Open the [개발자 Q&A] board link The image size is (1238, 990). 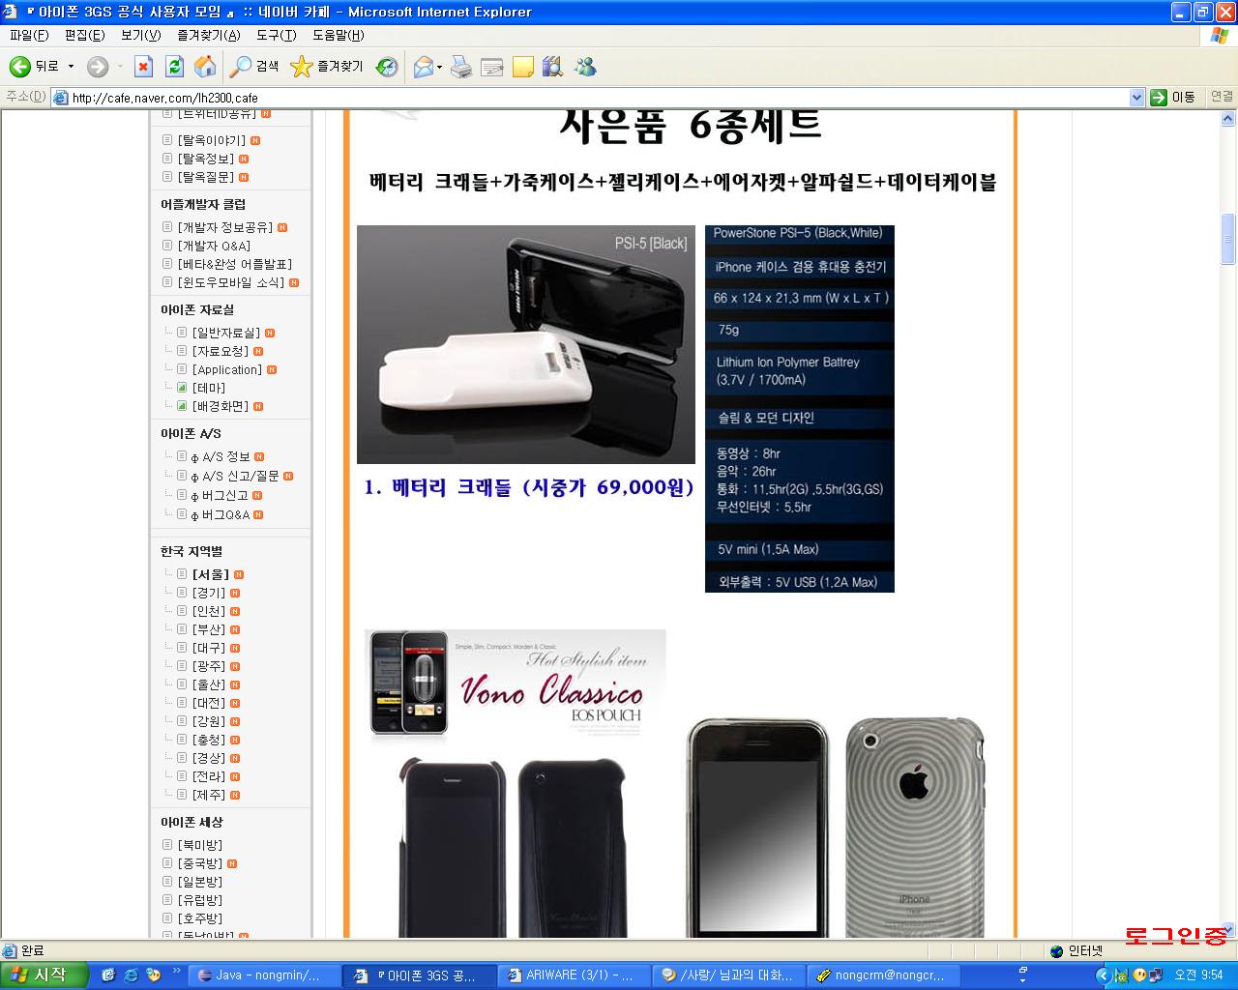coord(214,246)
